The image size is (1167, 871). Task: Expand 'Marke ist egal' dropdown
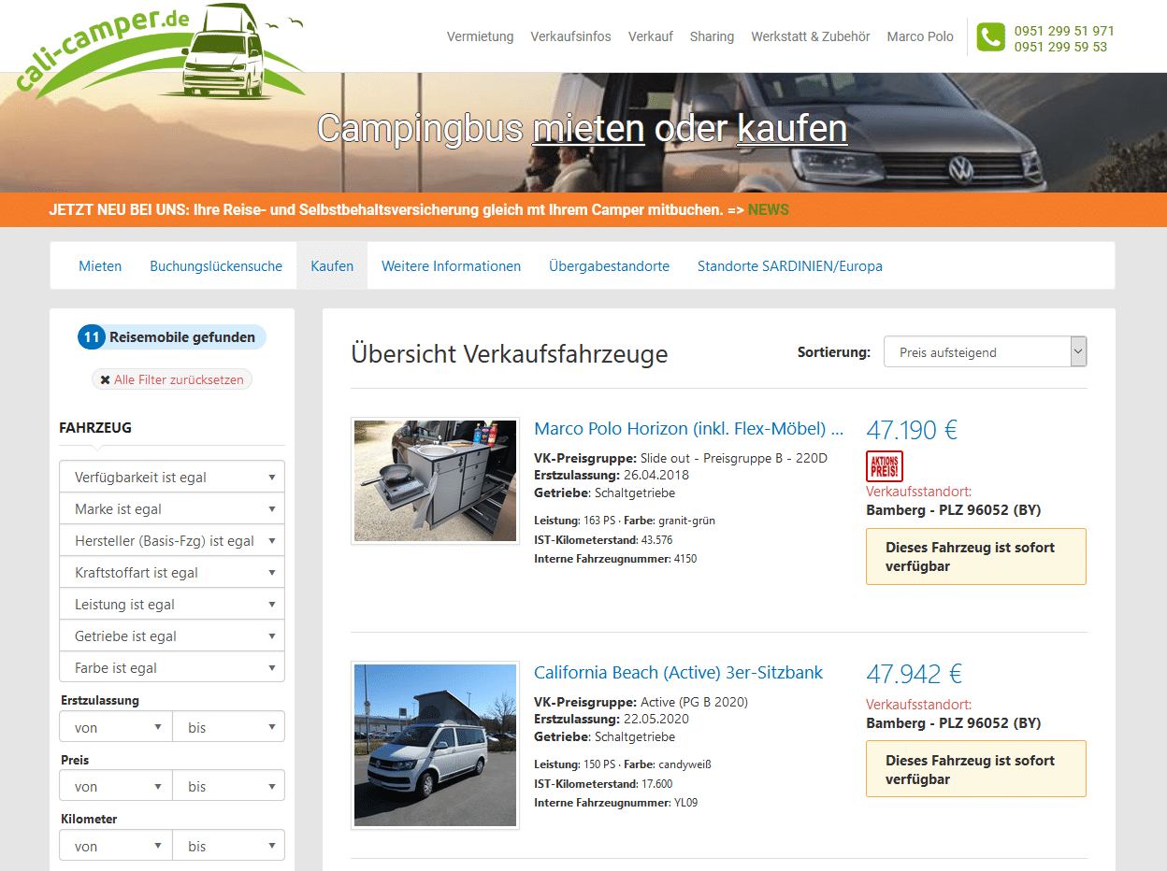coord(172,509)
